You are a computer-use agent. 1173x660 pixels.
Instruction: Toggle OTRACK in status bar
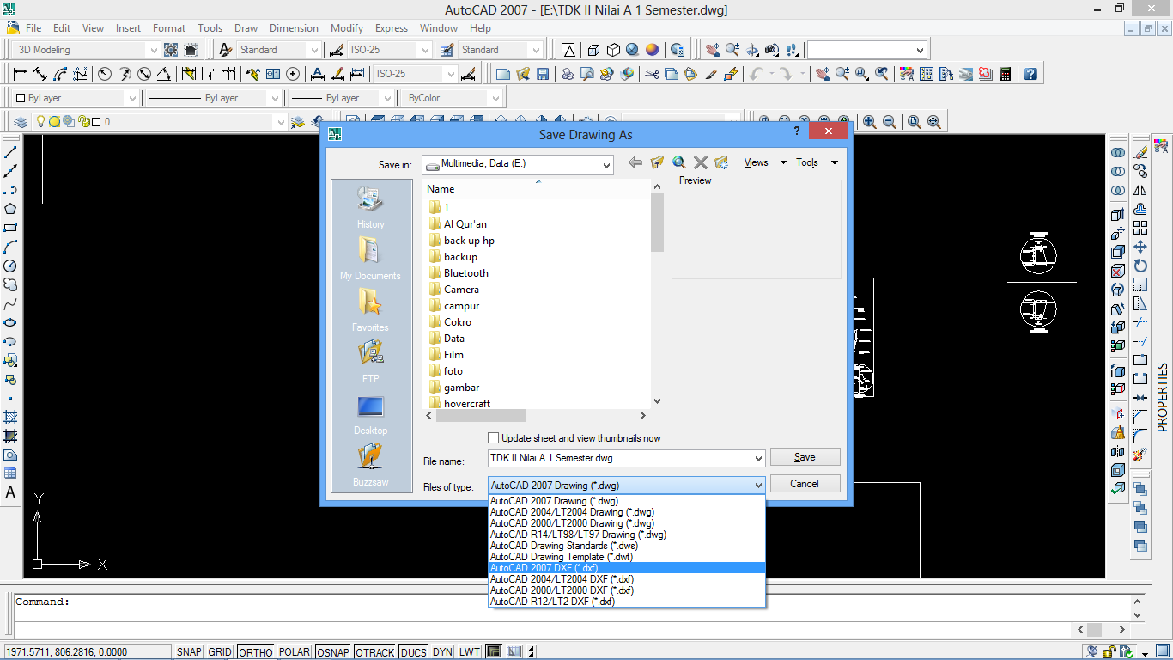pyautogui.click(x=375, y=652)
